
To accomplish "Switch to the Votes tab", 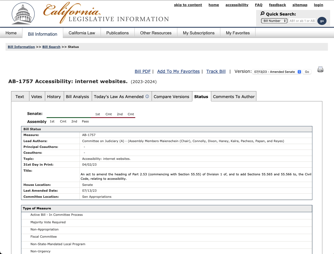I will pos(37,96).
